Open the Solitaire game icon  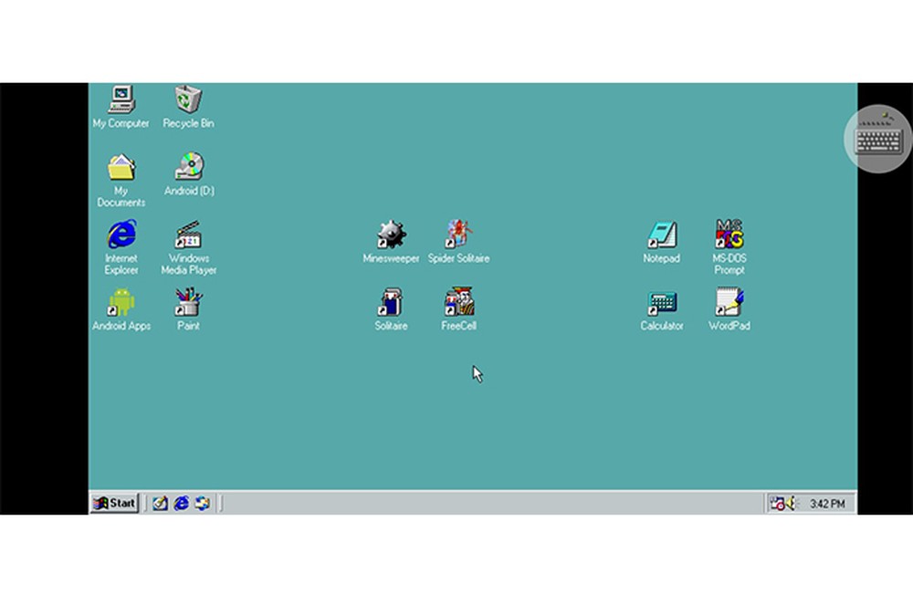click(x=390, y=301)
